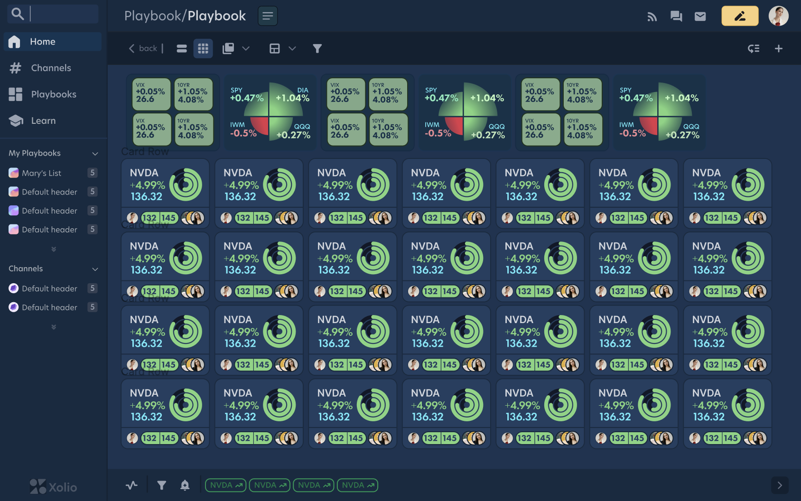
Task: Click the activity pulse icon in bottom bar
Action: click(132, 485)
